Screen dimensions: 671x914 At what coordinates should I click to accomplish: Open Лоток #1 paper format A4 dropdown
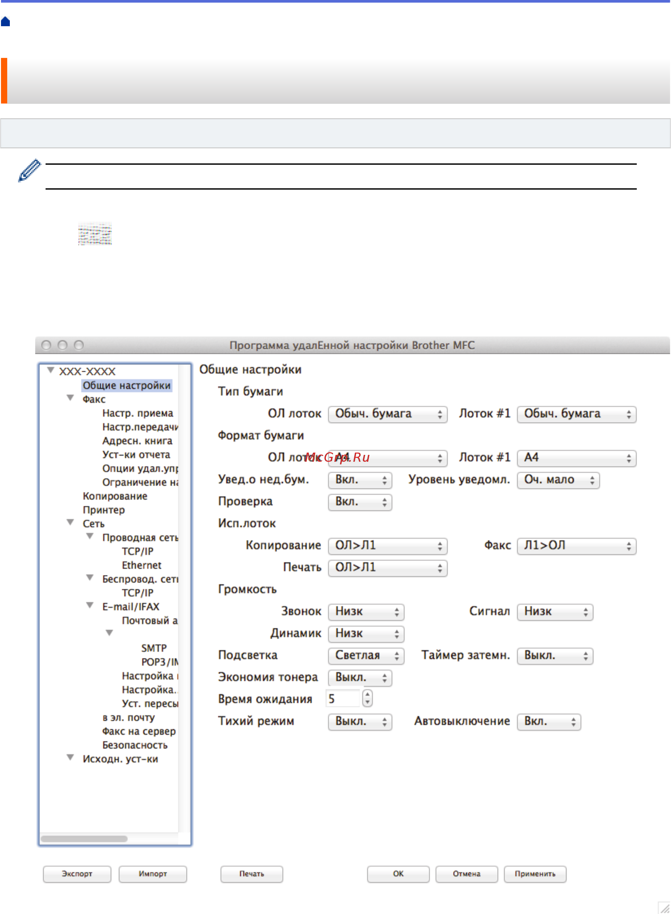pos(577,458)
